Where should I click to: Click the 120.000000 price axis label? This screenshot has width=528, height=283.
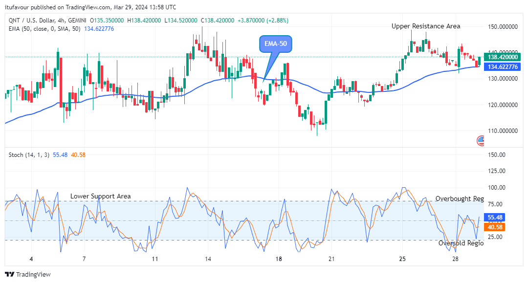(x=503, y=105)
